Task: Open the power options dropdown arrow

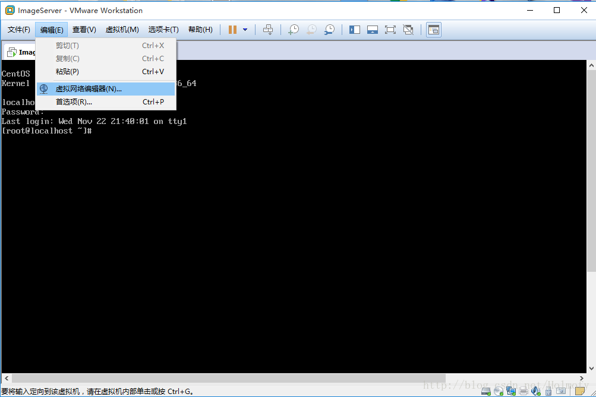Action: coord(245,30)
